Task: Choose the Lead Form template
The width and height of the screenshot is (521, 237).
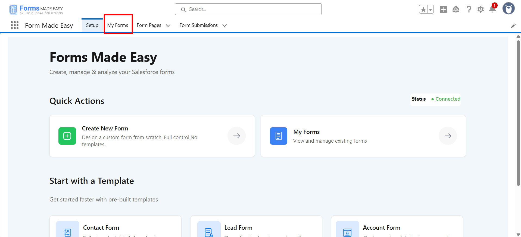Action: pyautogui.click(x=256, y=226)
